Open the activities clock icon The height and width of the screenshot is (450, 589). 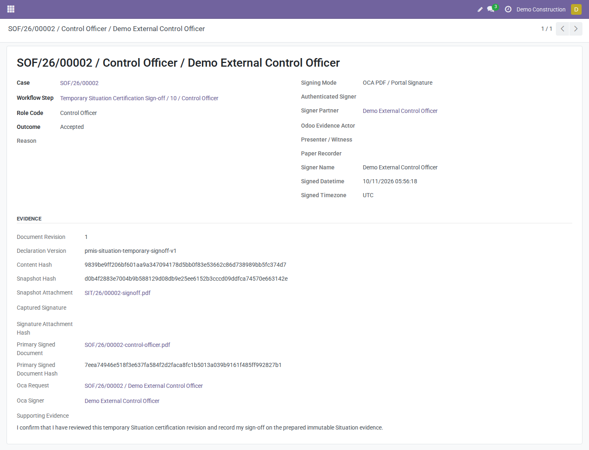pyautogui.click(x=508, y=9)
